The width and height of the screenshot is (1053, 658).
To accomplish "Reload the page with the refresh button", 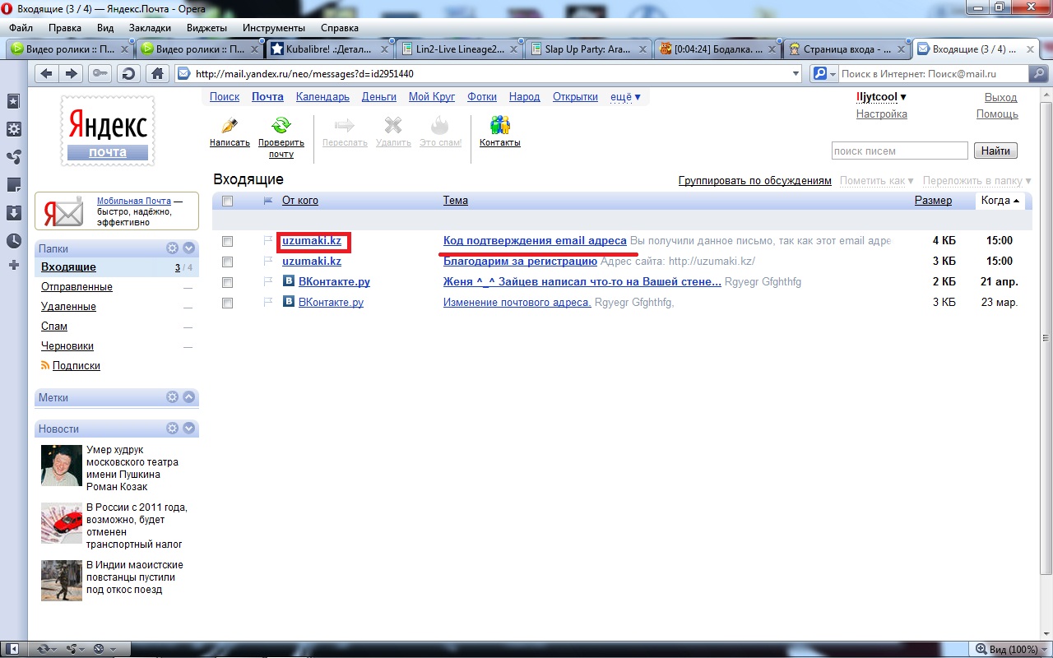I will click(x=128, y=74).
